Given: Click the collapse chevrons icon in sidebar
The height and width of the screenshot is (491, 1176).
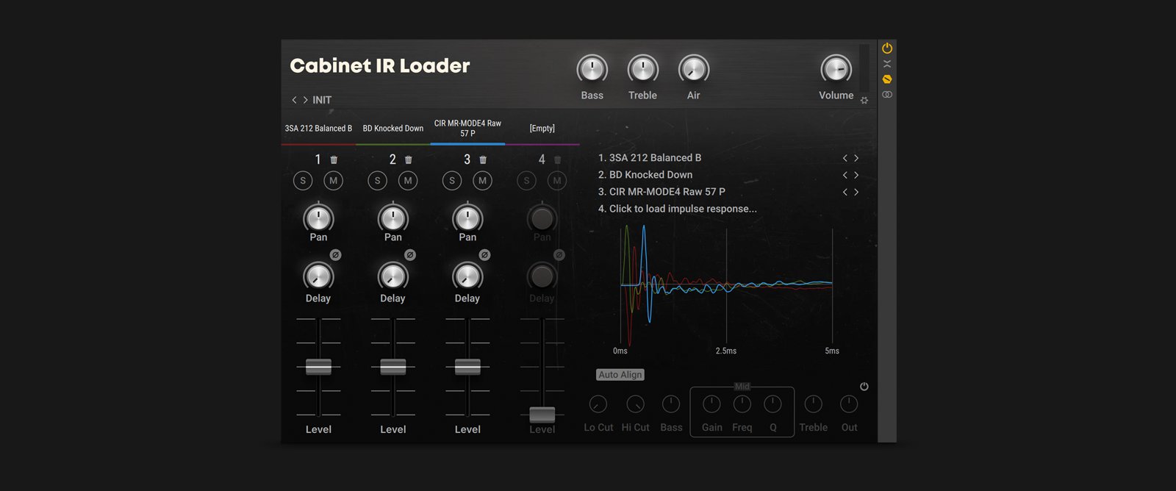Looking at the screenshot, I should click(x=887, y=64).
